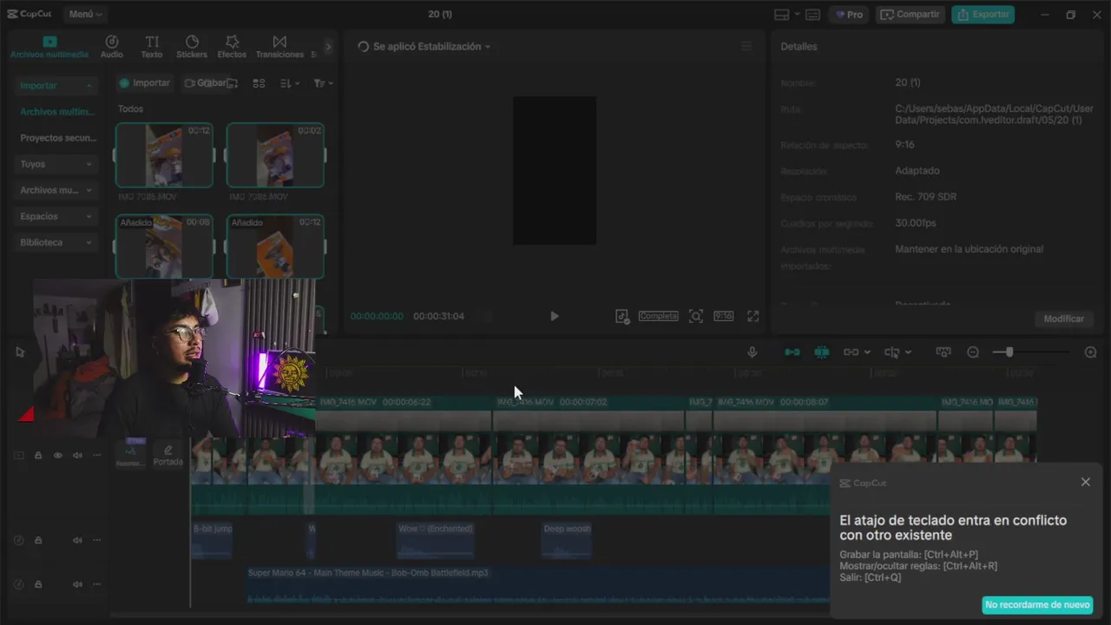Click the Exportar button
This screenshot has height=625, width=1111.
tap(983, 15)
